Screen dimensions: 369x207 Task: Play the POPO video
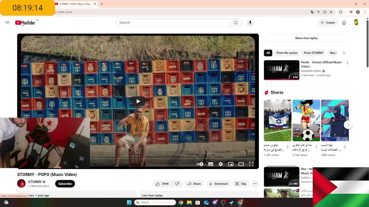pyautogui.click(x=138, y=101)
